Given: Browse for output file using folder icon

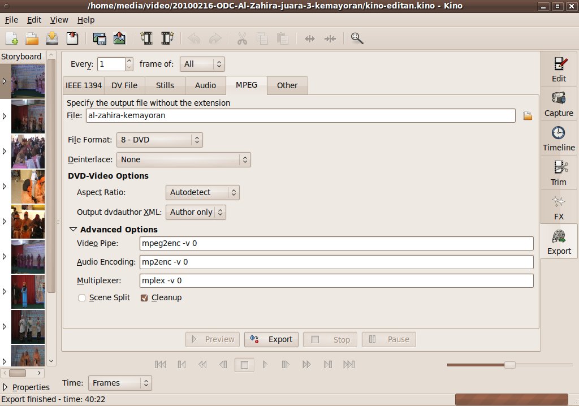Looking at the screenshot, I should pyautogui.click(x=528, y=116).
